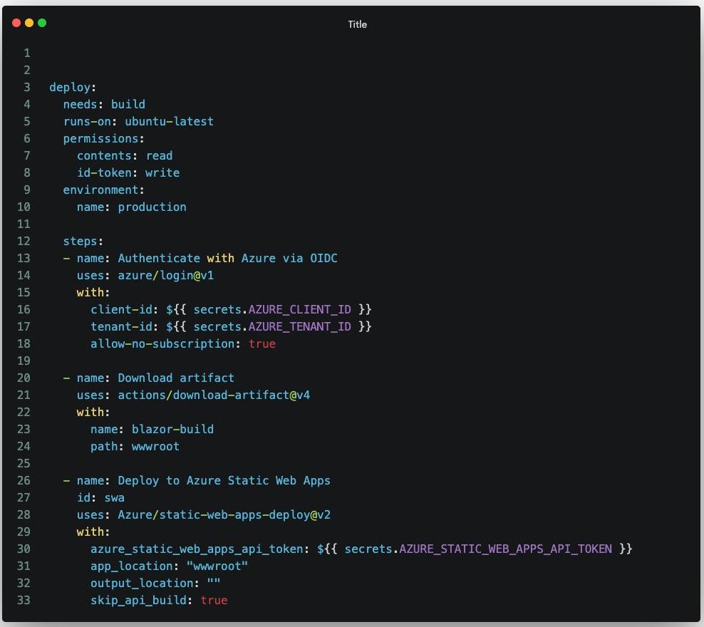Click the true value on allow-no-subscription

(x=262, y=343)
